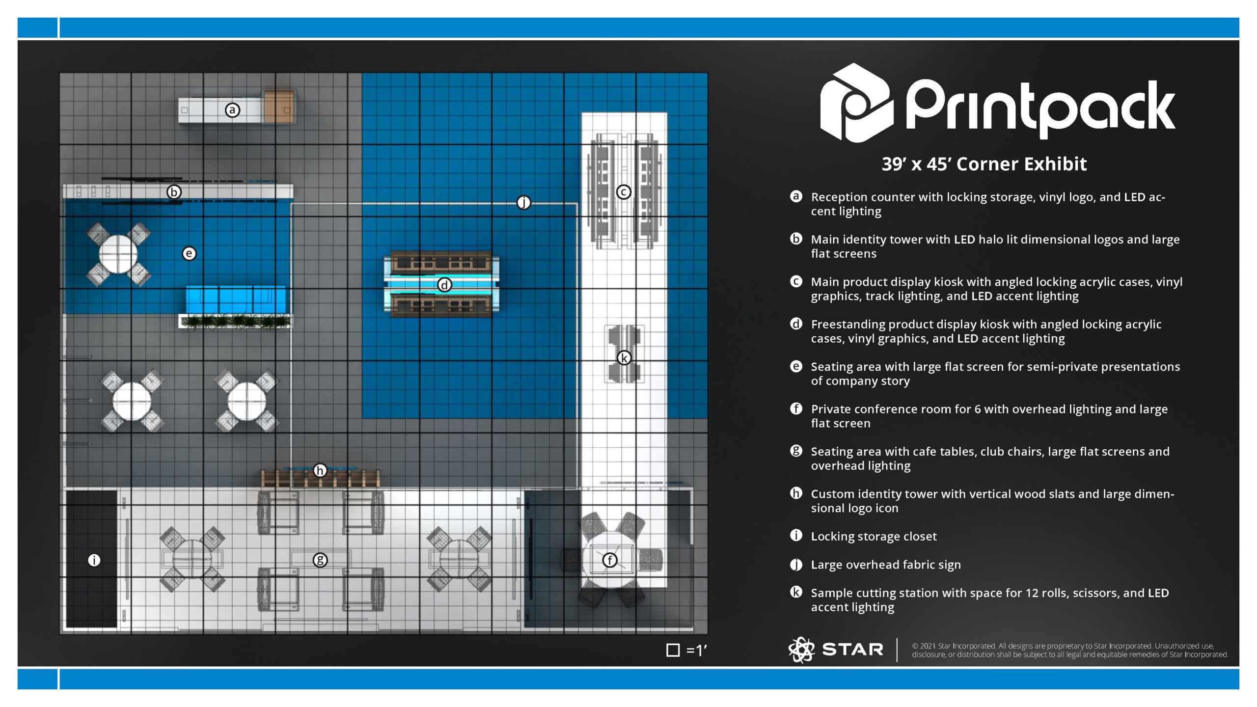Select legend bullet 'h' beside Custom identity tower
1257x707 pixels.
pos(796,493)
